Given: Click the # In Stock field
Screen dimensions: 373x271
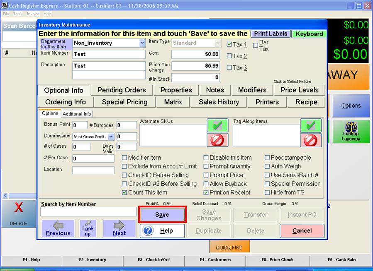Looking at the screenshot, I should 196,77.
